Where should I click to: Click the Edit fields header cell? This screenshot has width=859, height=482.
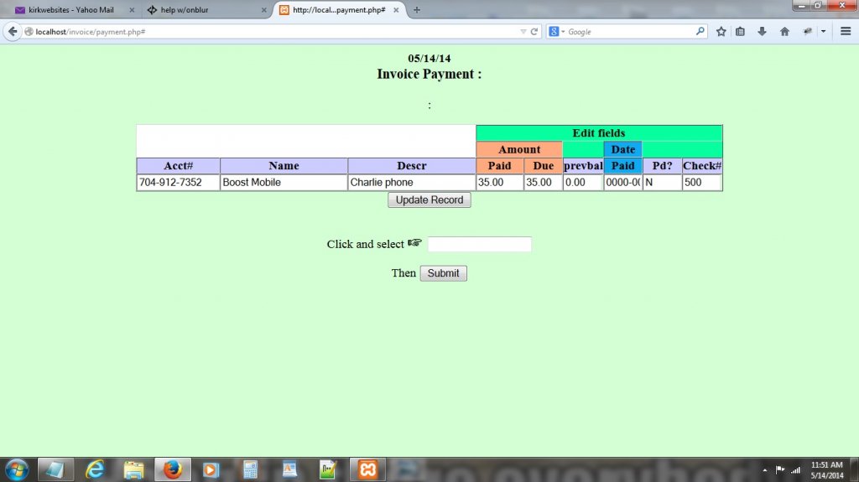point(599,133)
